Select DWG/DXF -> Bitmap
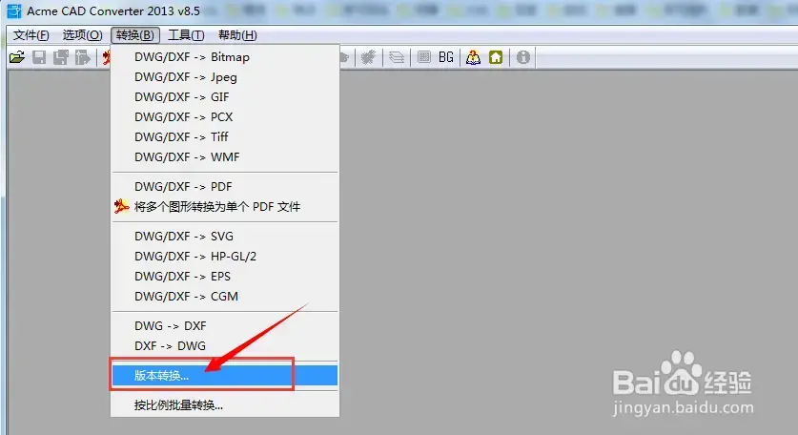Viewport: 798px width, 435px height. click(x=224, y=57)
